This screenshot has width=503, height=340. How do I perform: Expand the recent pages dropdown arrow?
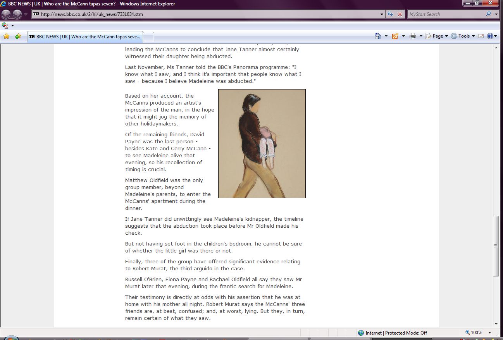26,14
